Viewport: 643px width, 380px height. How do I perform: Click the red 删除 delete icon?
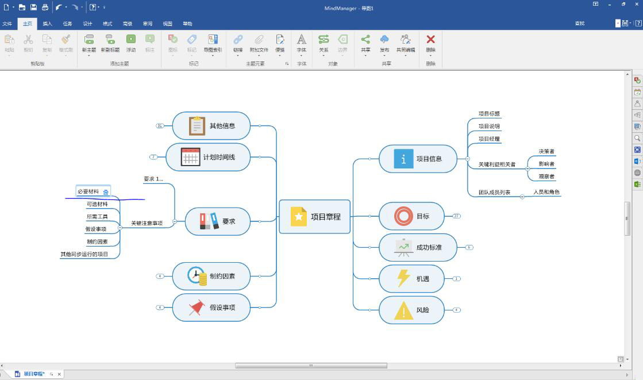(x=430, y=40)
